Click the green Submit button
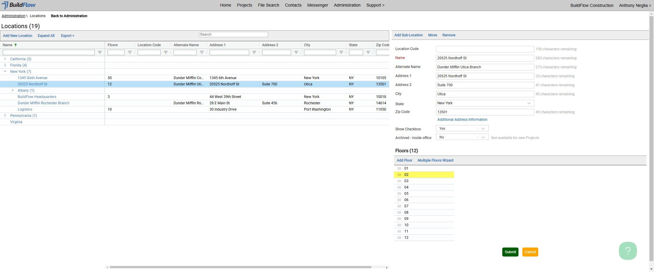Viewport: 654px width, 273px height. [x=510, y=252]
